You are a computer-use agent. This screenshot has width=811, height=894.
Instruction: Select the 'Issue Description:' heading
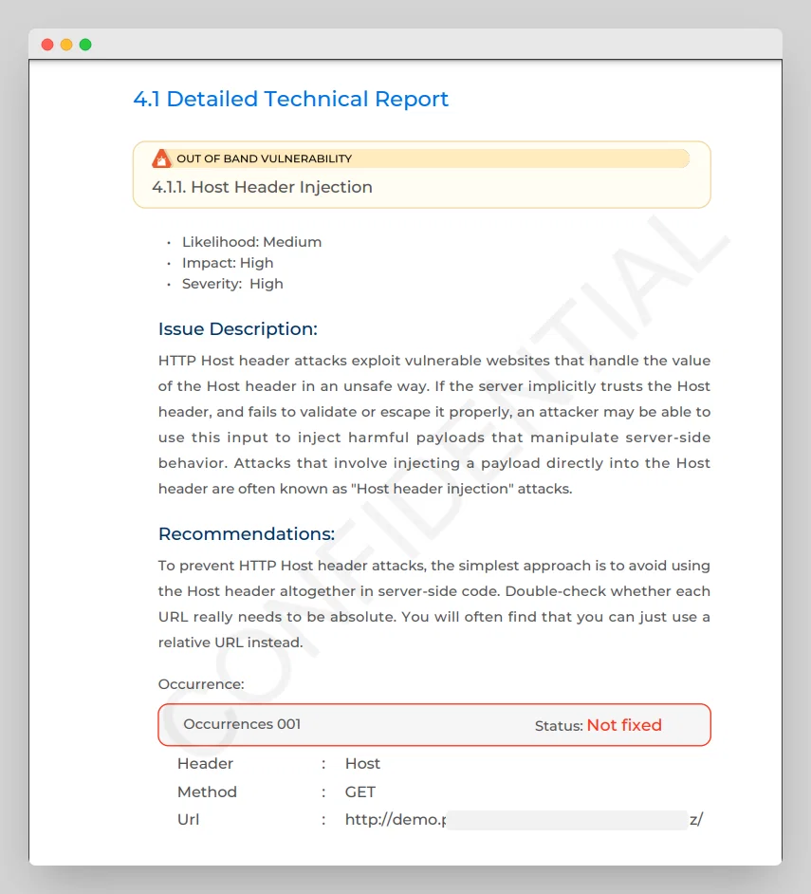238,329
